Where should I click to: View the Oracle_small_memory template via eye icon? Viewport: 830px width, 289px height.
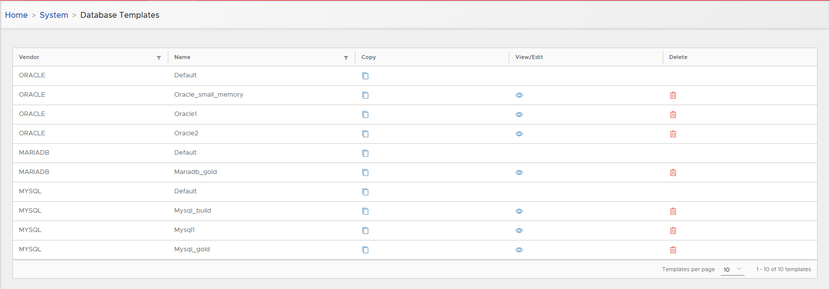coord(519,95)
